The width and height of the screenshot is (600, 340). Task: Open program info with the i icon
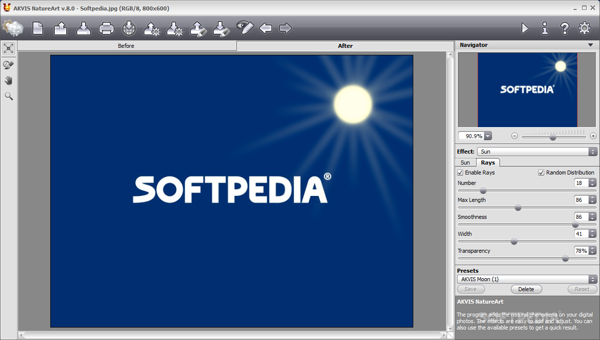pos(545,28)
